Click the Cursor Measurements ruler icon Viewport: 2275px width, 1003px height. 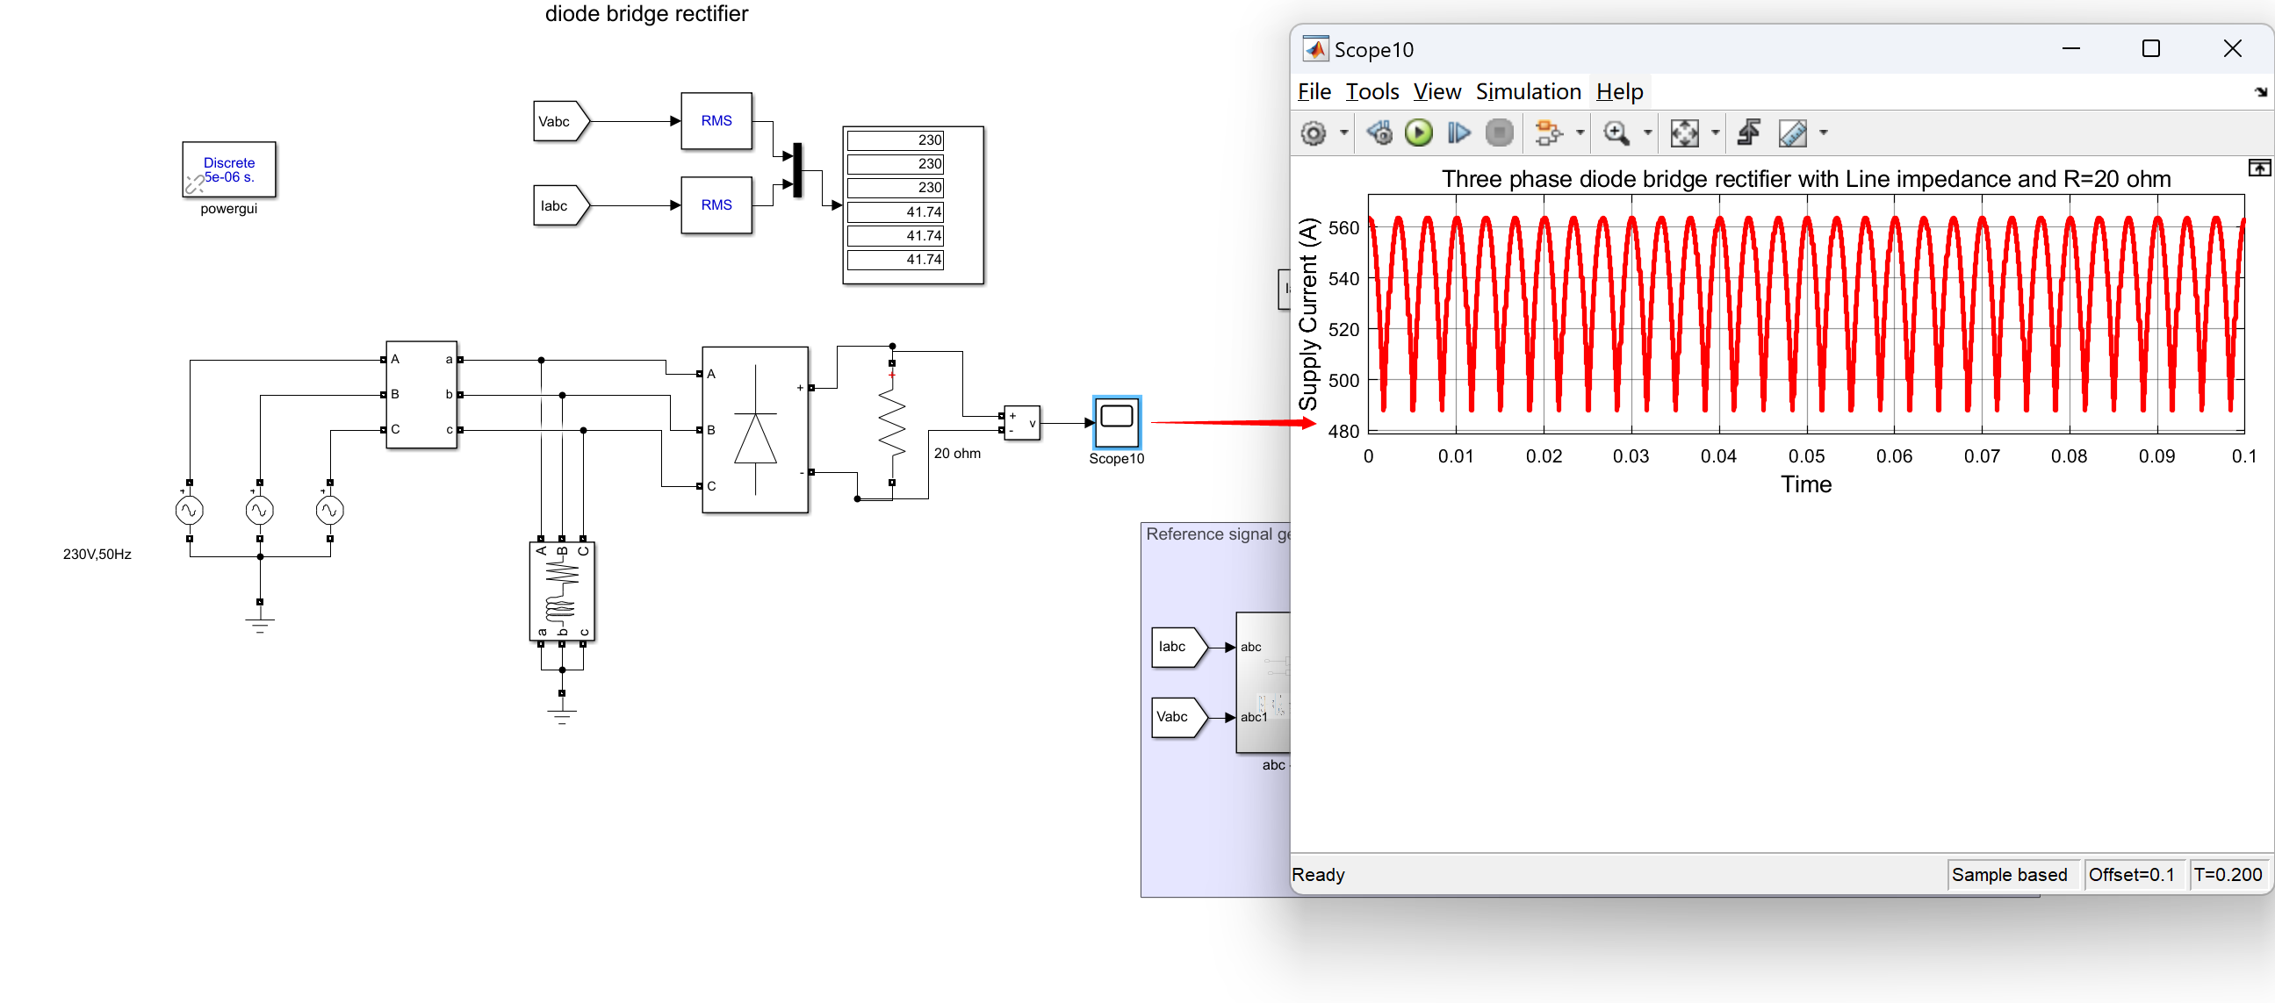[1793, 133]
